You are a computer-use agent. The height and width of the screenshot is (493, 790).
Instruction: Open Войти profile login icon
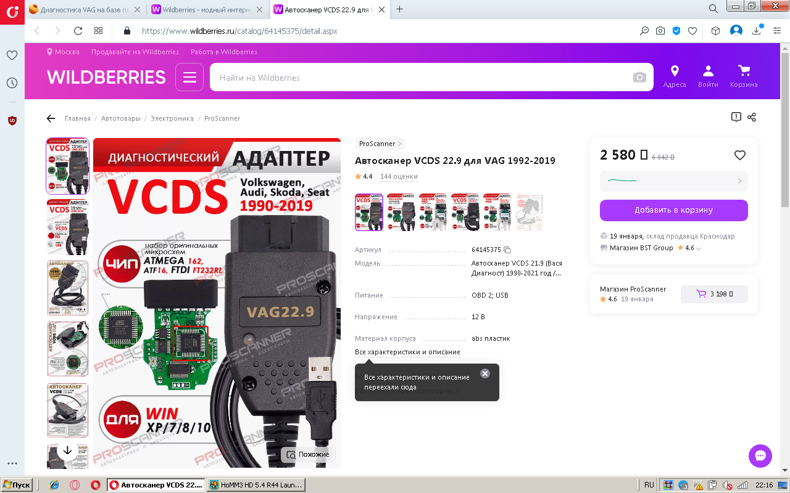pos(708,76)
